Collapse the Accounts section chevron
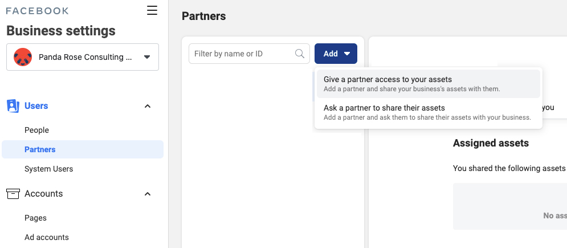The width and height of the screenshot is (567, 248). pos(148,194)
